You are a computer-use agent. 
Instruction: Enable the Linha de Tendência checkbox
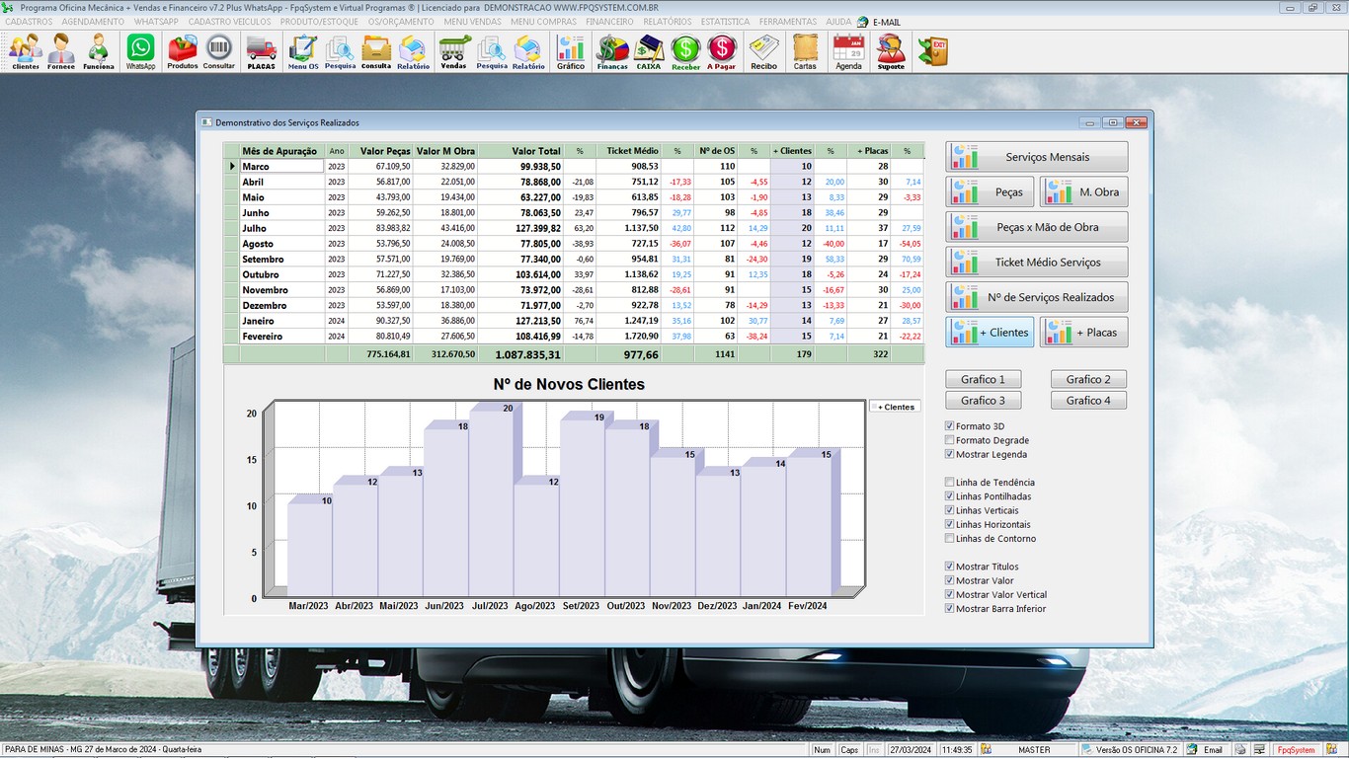950,483
